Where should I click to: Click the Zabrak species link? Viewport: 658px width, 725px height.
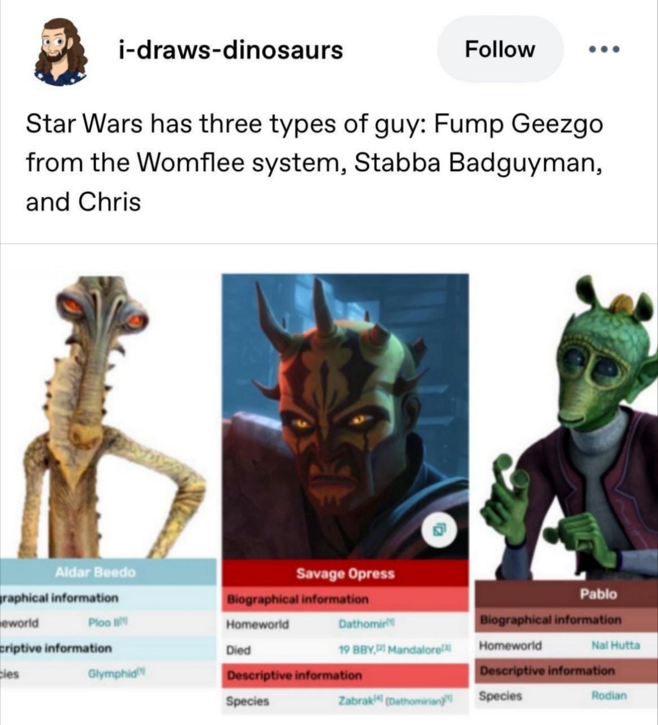click(358, 701)
